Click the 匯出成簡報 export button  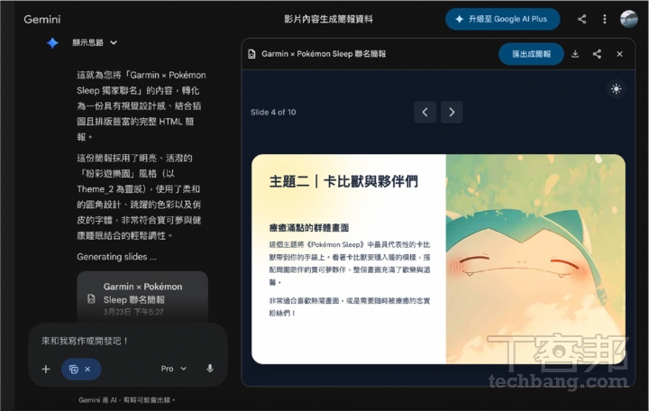coord(531,54)
